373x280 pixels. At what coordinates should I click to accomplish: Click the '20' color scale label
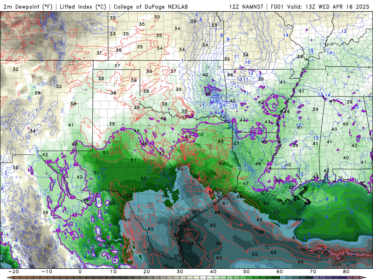click(146, 272)
